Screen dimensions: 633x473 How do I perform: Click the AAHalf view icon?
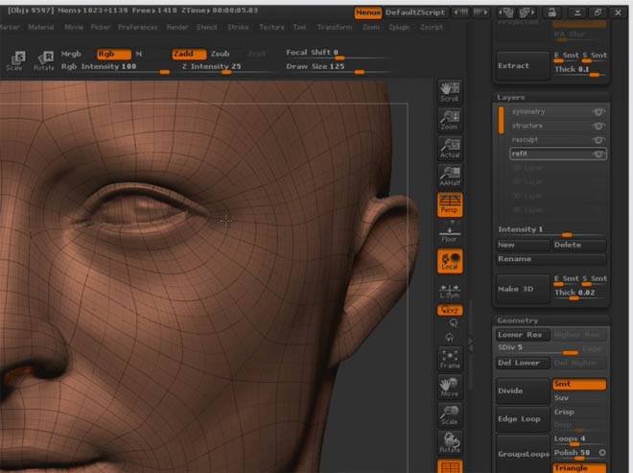[x=450, y=177]
